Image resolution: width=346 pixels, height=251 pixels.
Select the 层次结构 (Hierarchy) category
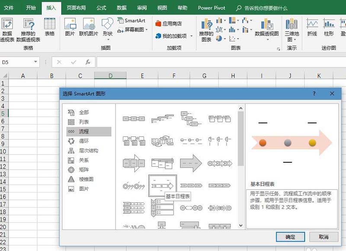[x=89, y=151]
